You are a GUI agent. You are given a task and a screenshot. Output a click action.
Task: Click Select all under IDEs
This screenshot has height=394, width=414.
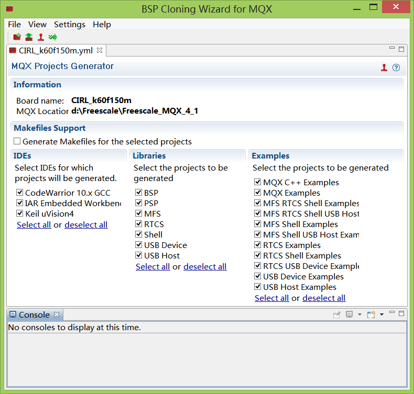tap(34, 225)
